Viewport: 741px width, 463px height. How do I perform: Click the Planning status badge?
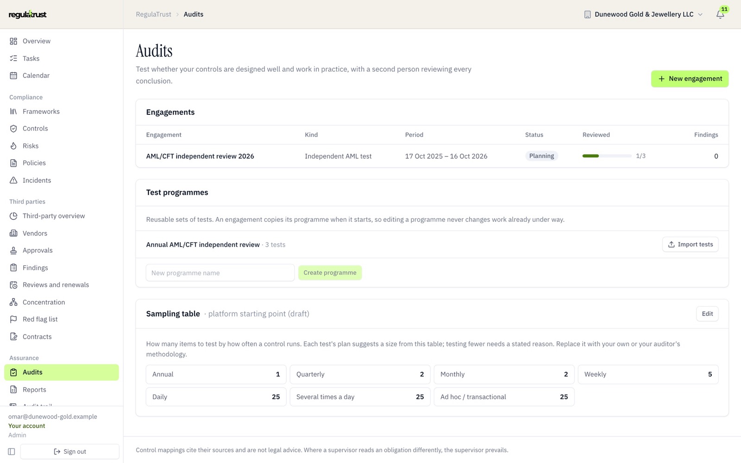[541, 156]
